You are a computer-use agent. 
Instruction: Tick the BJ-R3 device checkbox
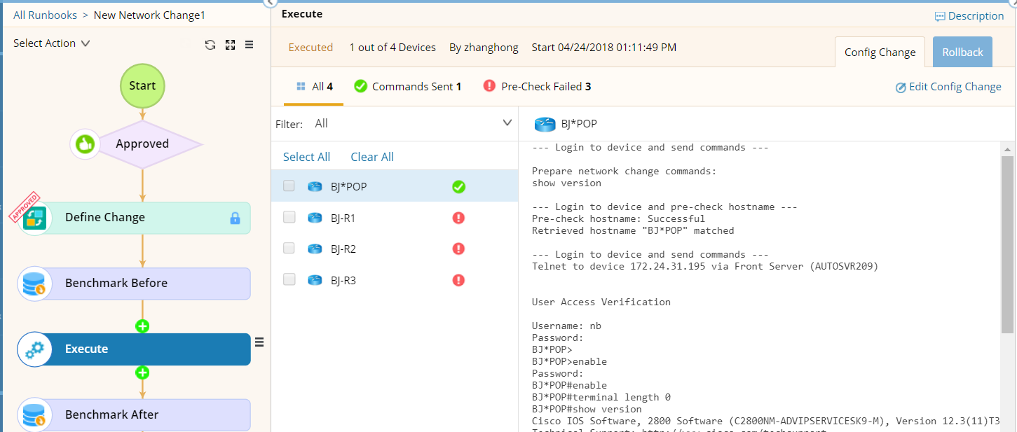[x=289, y=280]
